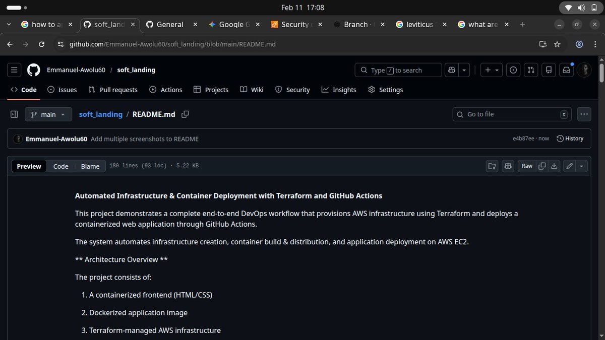The width and height of the screenshot is (605, 340).
Task: Download the raw file icon
Action: [x=554, y=166]
